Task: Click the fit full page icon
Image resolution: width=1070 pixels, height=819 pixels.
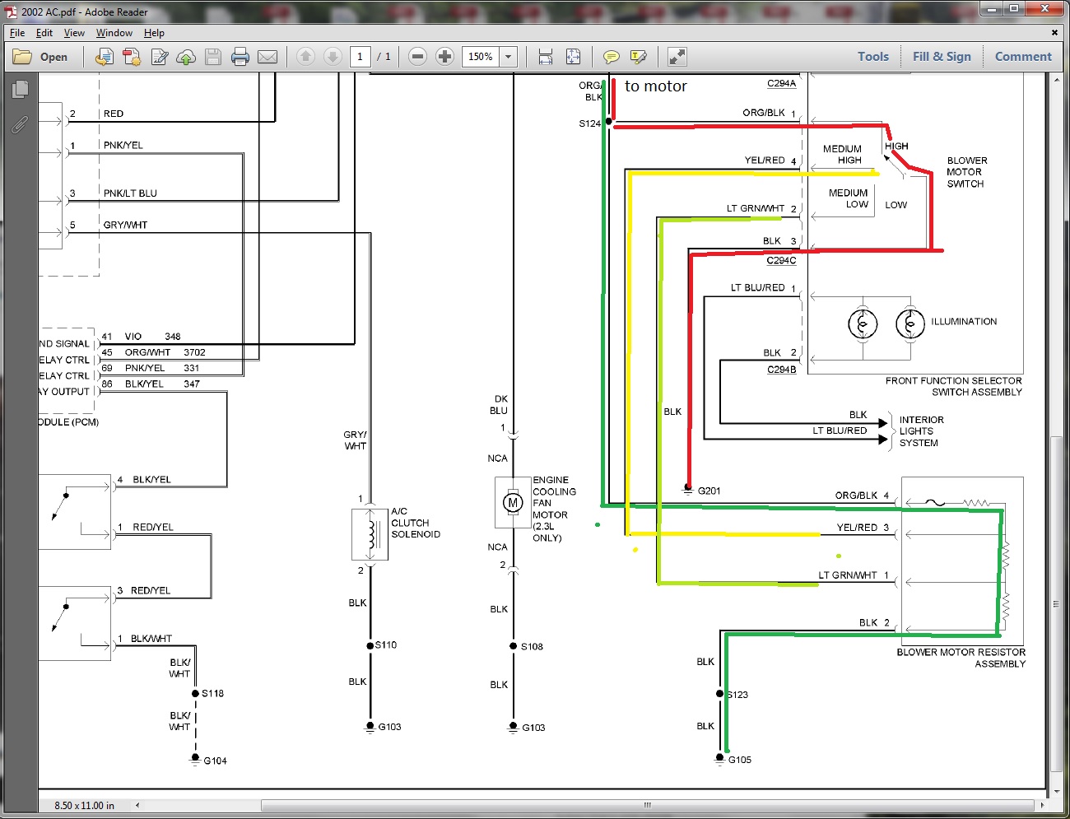Action: pos(573,57)
